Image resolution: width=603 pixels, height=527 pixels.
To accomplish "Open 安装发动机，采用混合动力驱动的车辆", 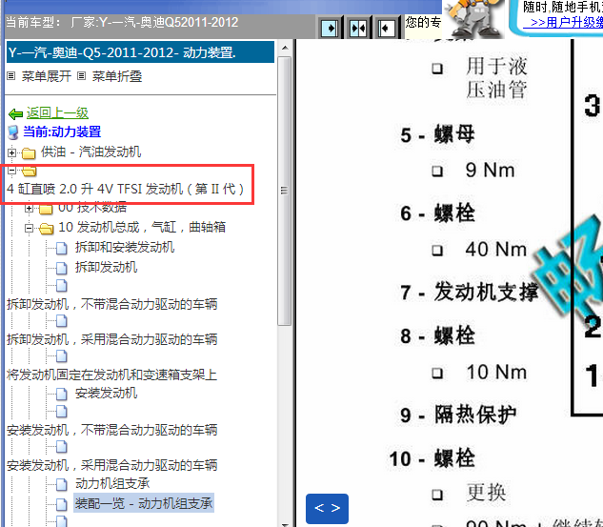I will tap(111, 465).
